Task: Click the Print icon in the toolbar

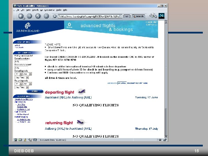Action: coord(152,15)
